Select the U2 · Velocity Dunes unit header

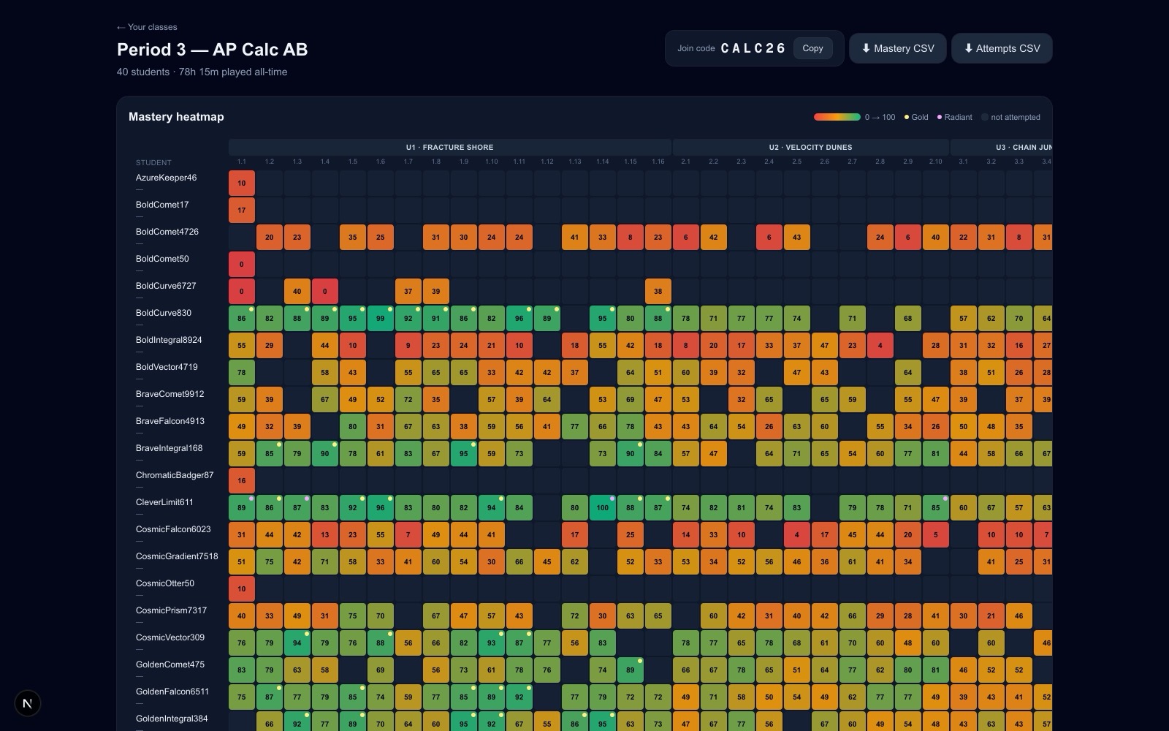pyautogui.click(x=811, y=147)
